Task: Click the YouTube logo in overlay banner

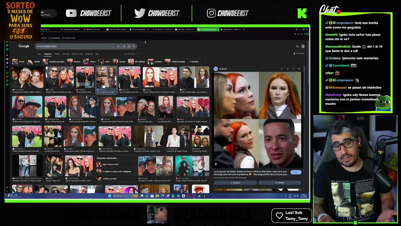Action: click(71, 13)
